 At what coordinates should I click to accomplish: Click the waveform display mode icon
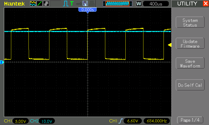point(33,3)
